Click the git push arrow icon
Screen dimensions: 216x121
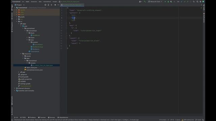(188, 2)
